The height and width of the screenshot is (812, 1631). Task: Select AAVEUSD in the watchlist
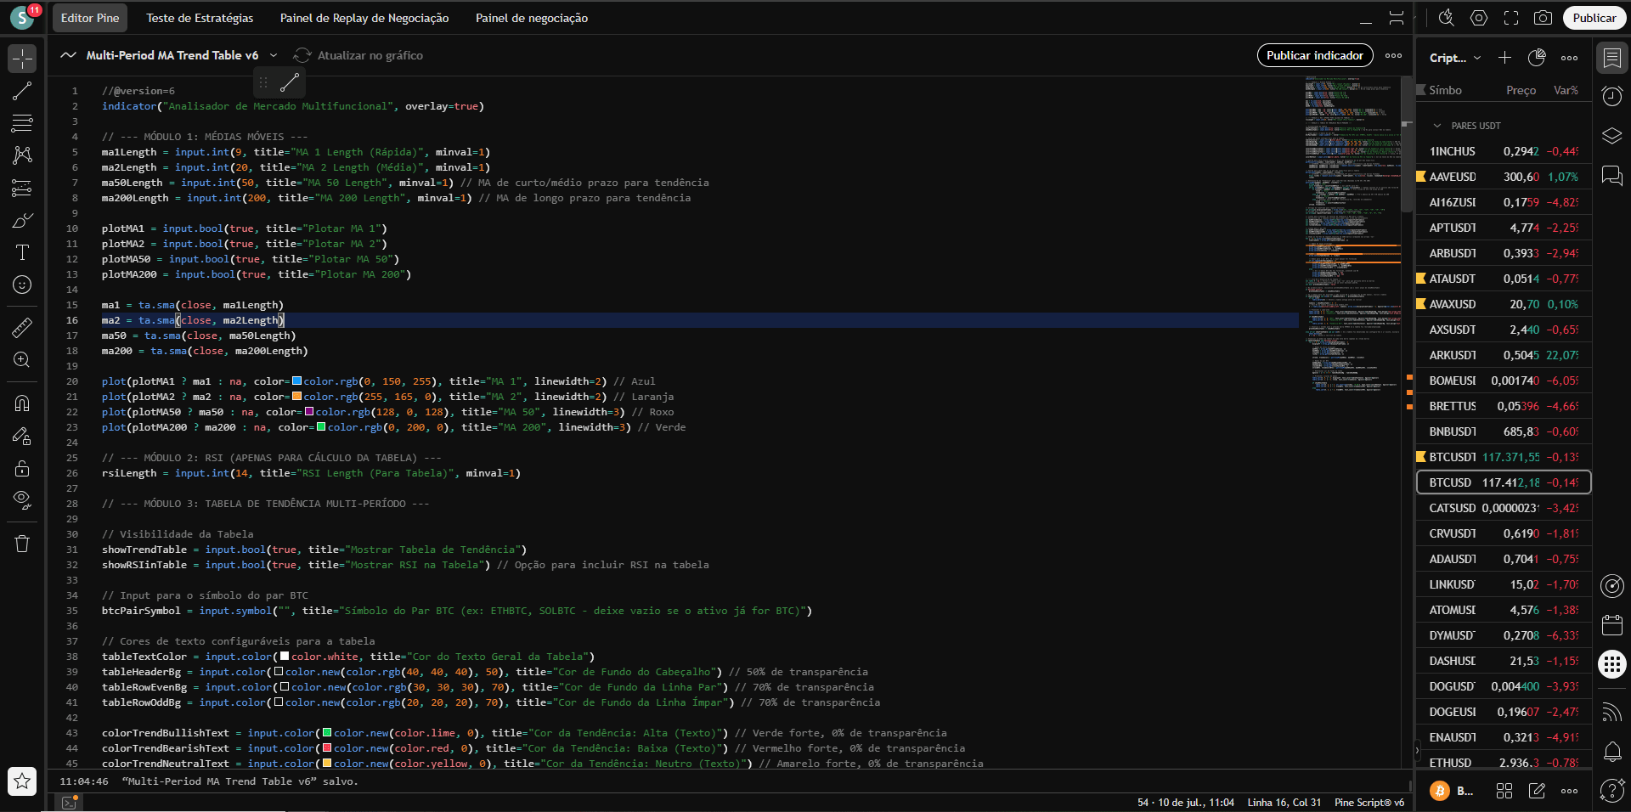[1502, 177]
